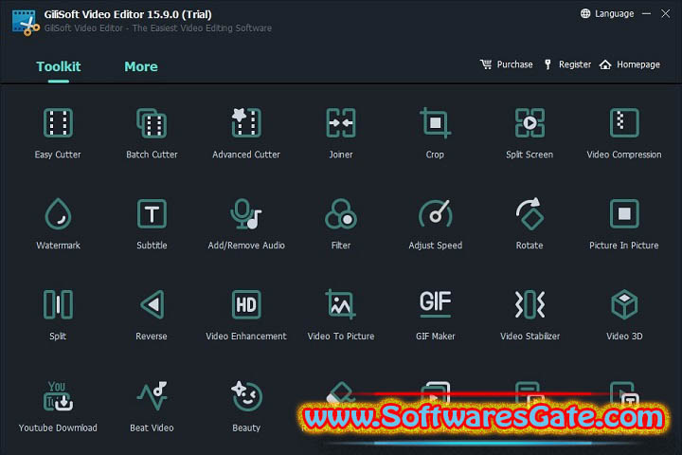Image resolution: width=682 pixels, height=455 pixels.
Task: Open the Video Enhancement HD tool
Action: pos(246,316)
